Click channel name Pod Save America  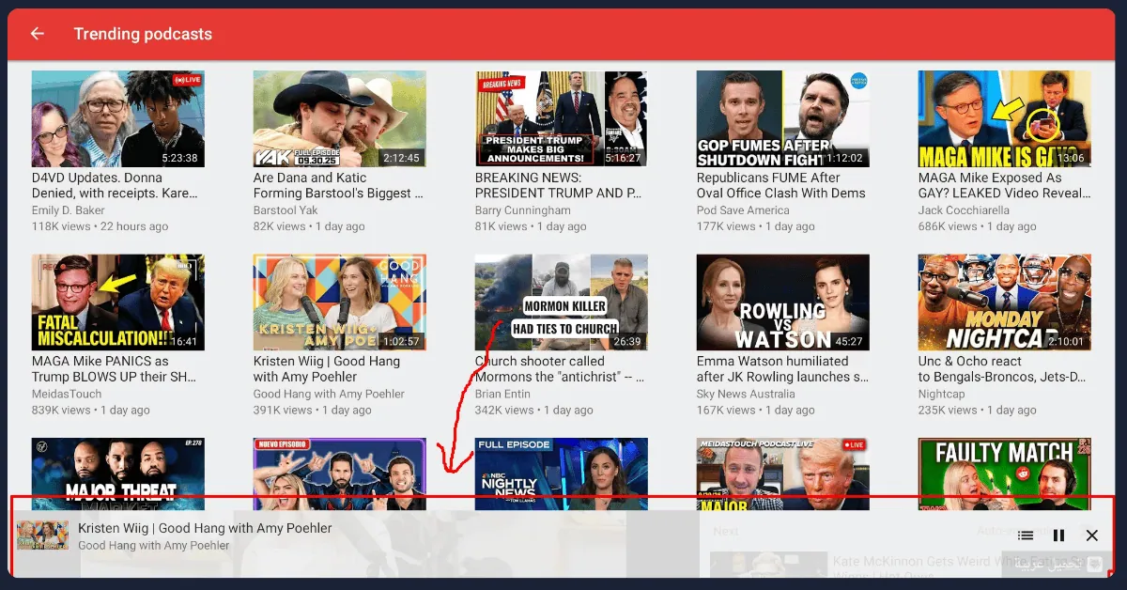tap(743, 210)
